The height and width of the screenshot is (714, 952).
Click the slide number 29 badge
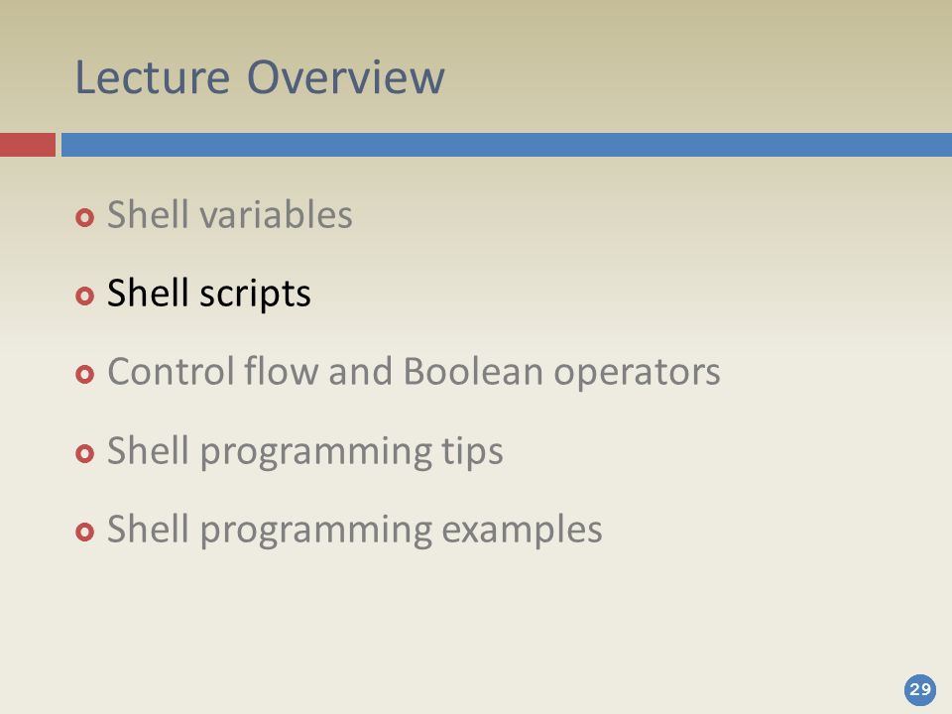[x=920, y=690]
